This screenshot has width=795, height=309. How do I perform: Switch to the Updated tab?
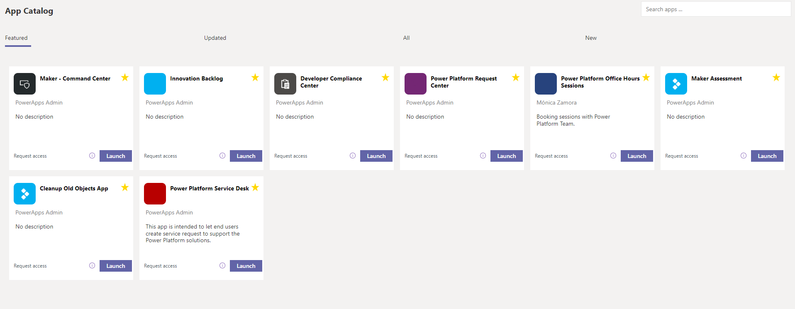215,38
